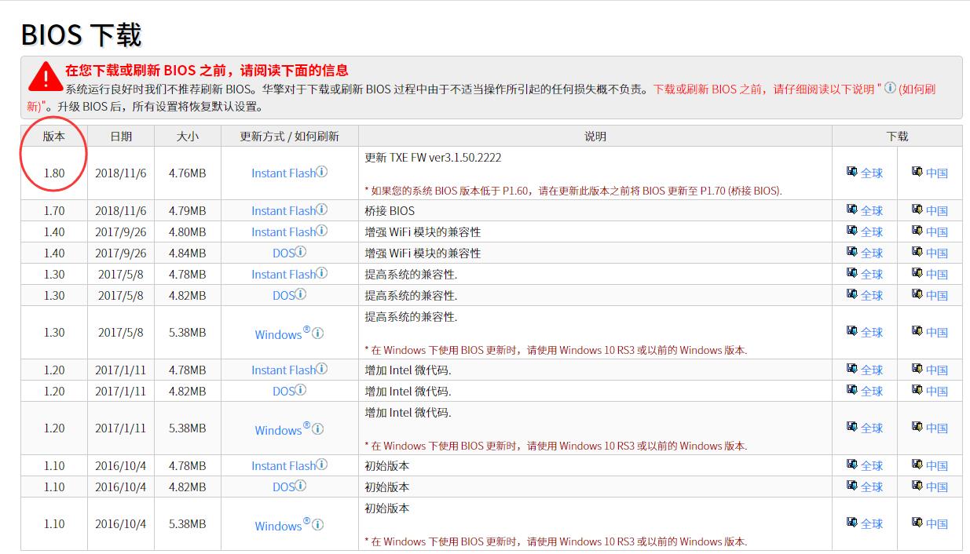The height and width of the screenshot is (554, 970).
Task: Click the global download disk icon for version 1.80
Action: (x=852, y=173)
